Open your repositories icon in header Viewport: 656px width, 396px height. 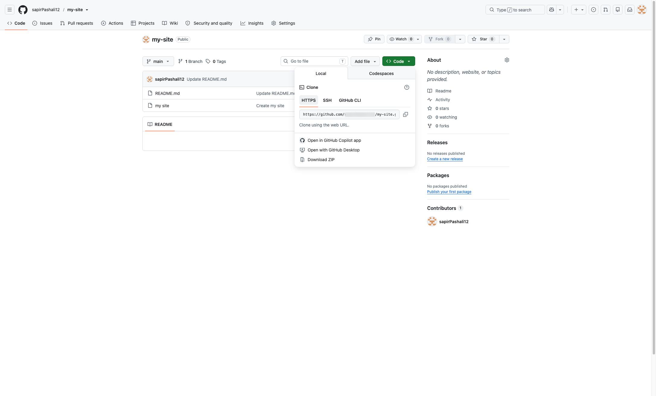click(618, 10)
